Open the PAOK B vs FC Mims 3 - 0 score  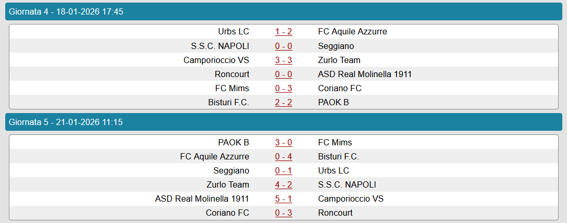283,142
